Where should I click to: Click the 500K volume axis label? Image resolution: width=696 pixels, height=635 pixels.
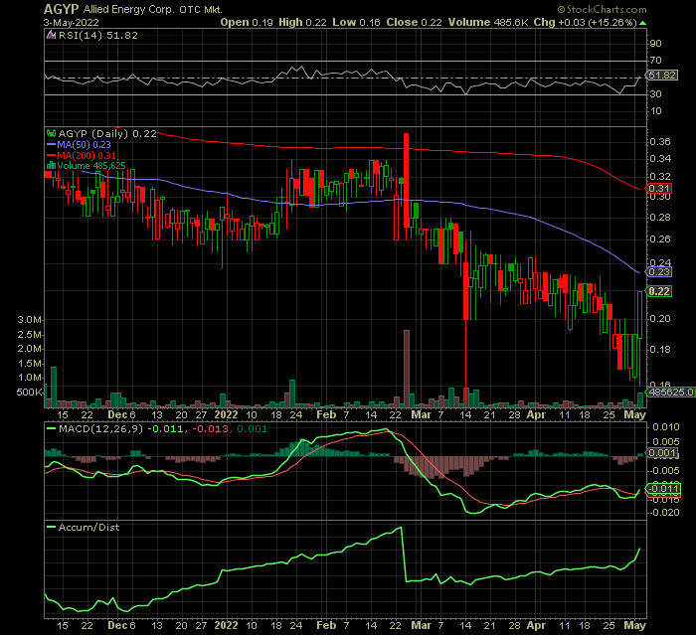coord(30,393)
